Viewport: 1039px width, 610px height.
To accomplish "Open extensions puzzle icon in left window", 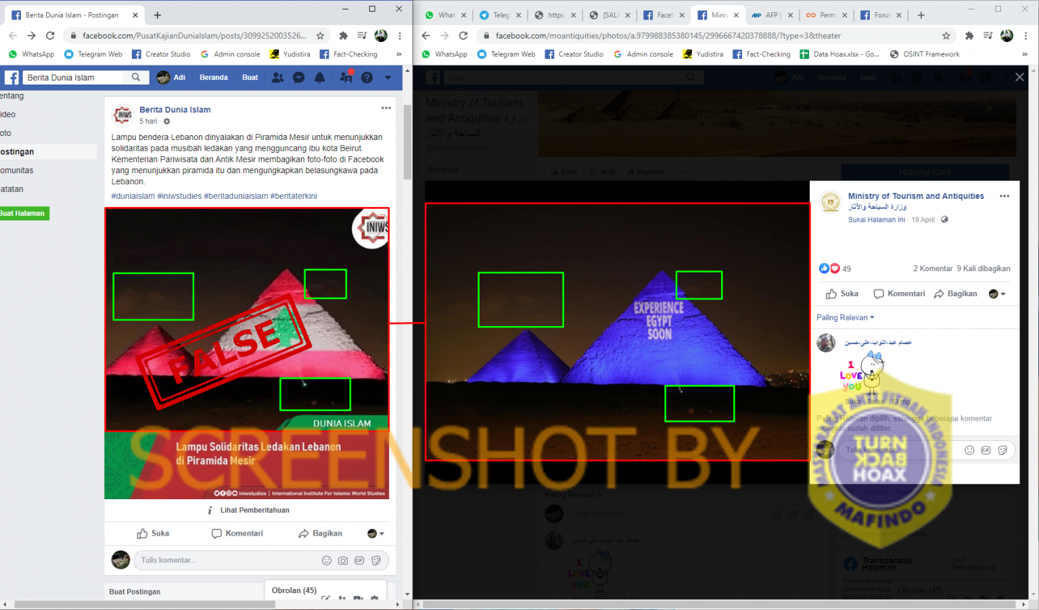I will (x=343, y=35).
